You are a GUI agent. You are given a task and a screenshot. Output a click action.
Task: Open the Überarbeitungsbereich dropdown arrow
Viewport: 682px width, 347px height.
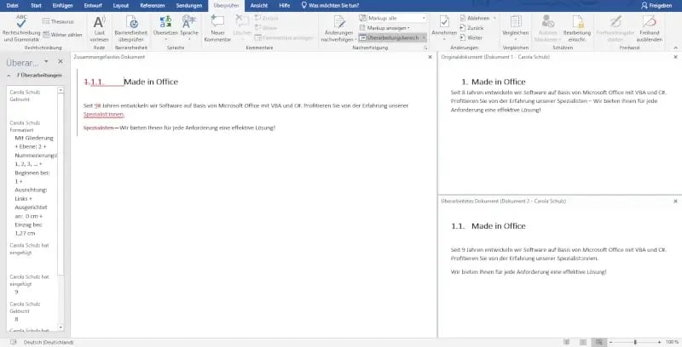pos(424,37)
